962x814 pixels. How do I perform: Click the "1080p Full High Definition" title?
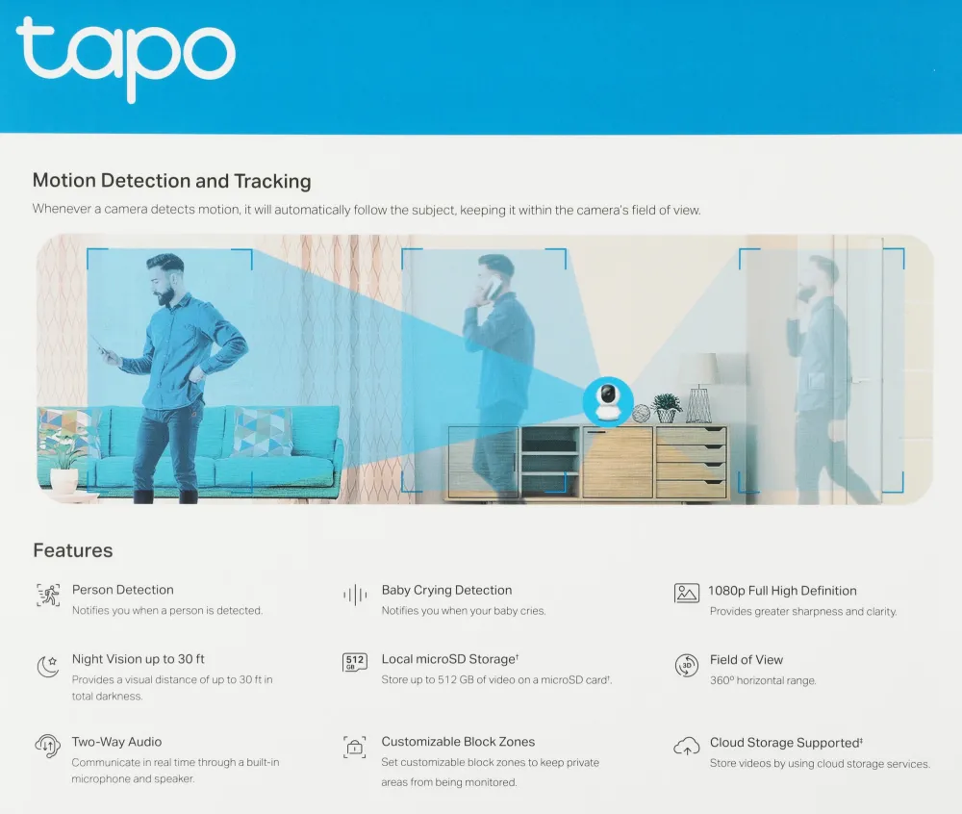tap(782, 591)
